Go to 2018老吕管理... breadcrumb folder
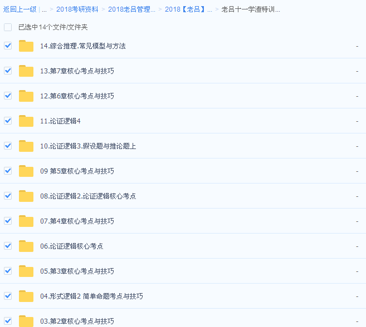Image resolution: width=366 pixels, height=327 pixels. 131,9
